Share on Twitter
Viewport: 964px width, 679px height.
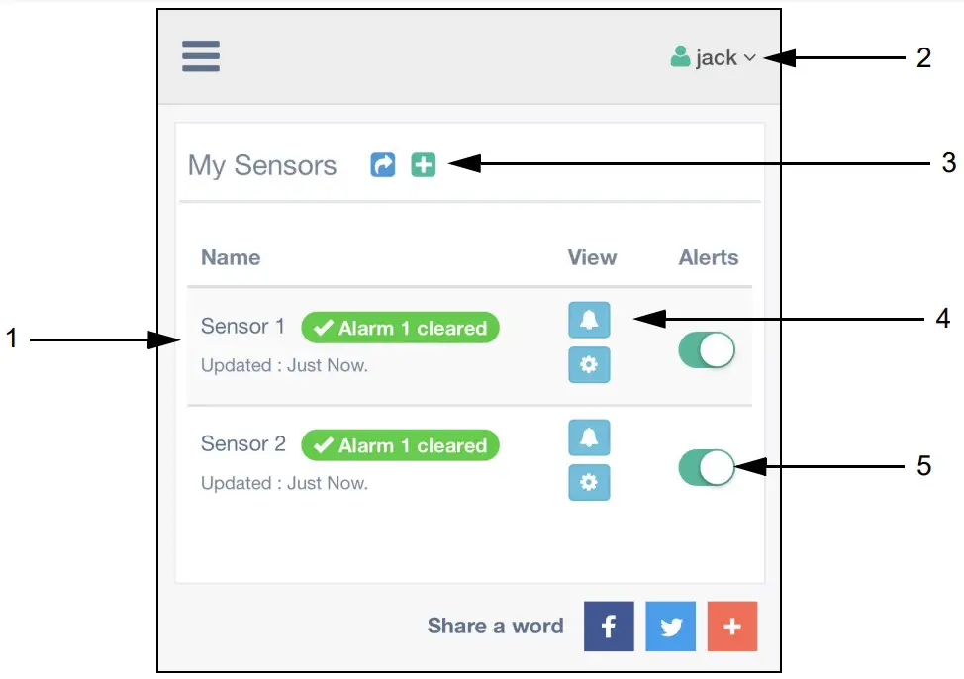671,627
